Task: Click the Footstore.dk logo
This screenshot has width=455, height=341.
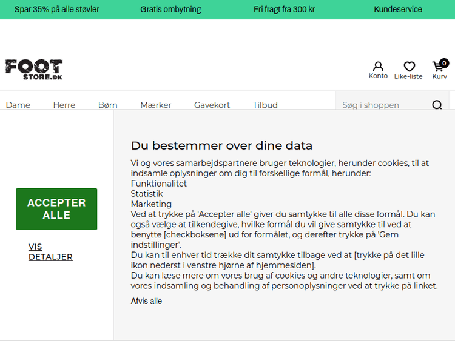Action: [34, 70]
